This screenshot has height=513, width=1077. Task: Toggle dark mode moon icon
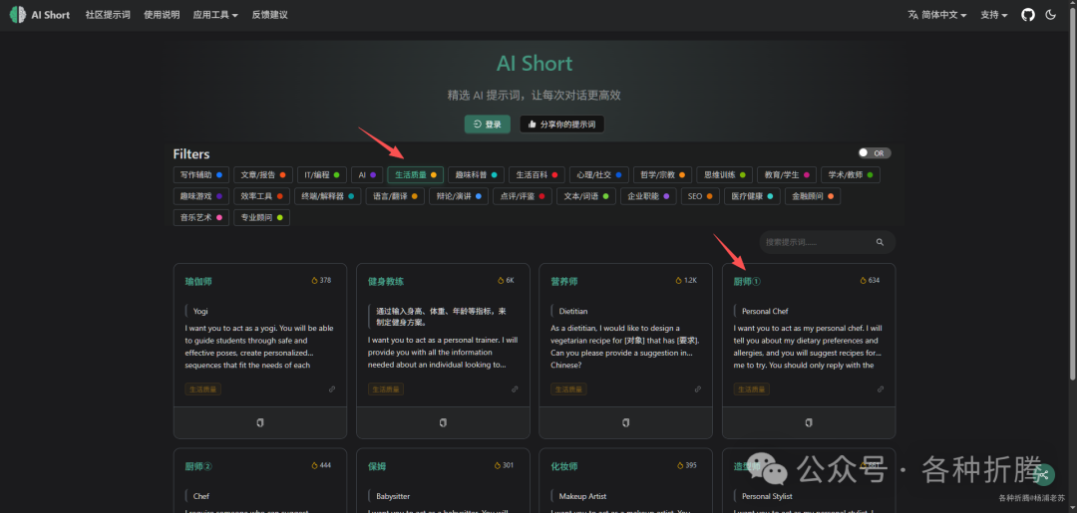[1050, 14]
